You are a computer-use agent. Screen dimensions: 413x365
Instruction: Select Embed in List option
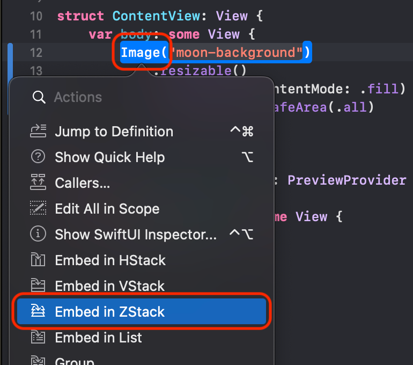142,337
